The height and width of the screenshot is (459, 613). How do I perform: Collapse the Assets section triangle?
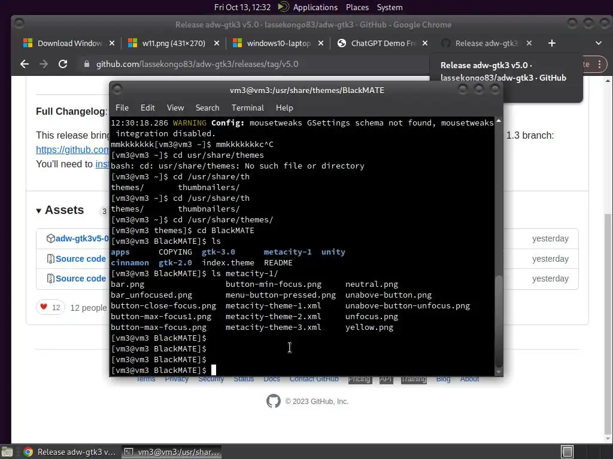(38, 211)
